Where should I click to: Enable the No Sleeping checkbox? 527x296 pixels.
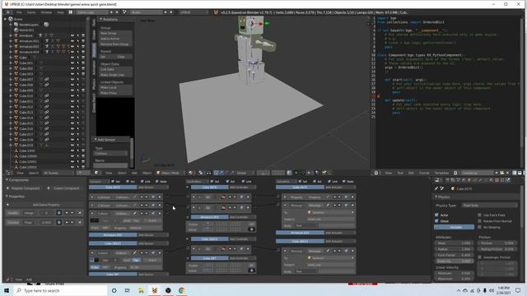tap(480, 227)
